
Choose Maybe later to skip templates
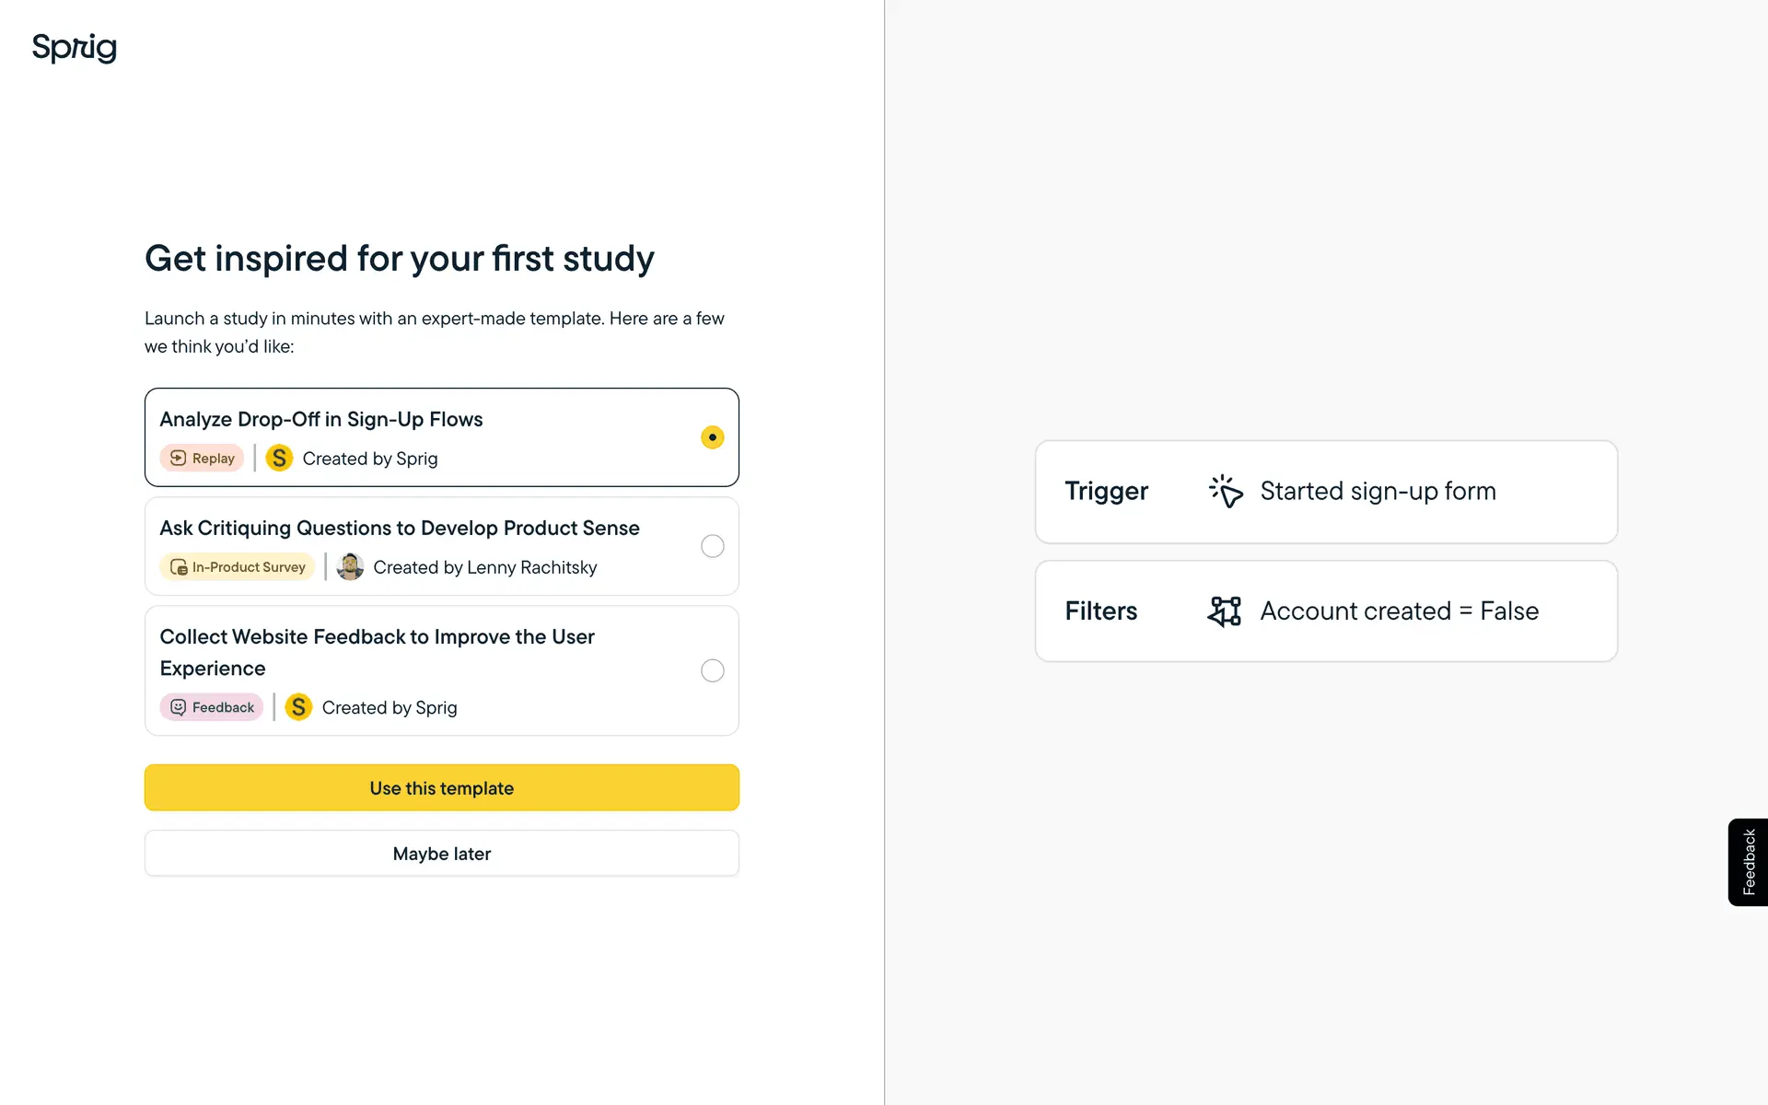[x=442, y=854]
